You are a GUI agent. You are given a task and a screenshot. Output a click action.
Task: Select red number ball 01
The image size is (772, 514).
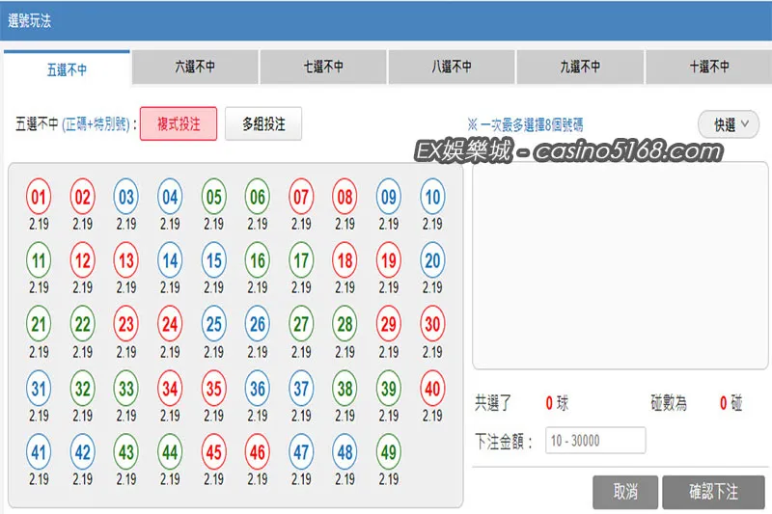point(39,197)
